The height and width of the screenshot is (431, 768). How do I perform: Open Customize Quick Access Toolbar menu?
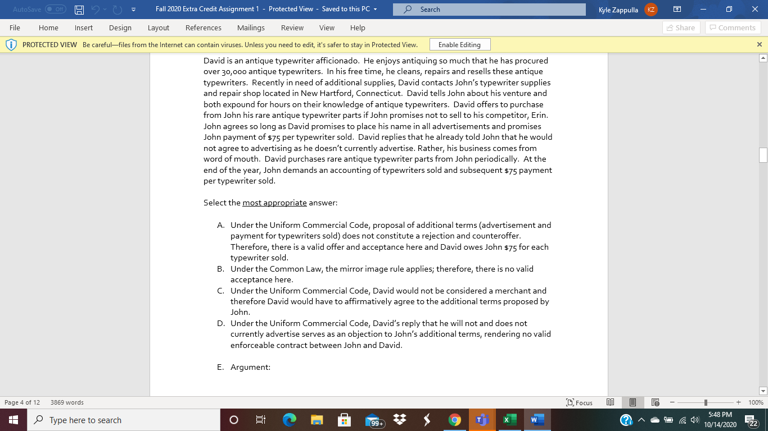coord(133,9)
